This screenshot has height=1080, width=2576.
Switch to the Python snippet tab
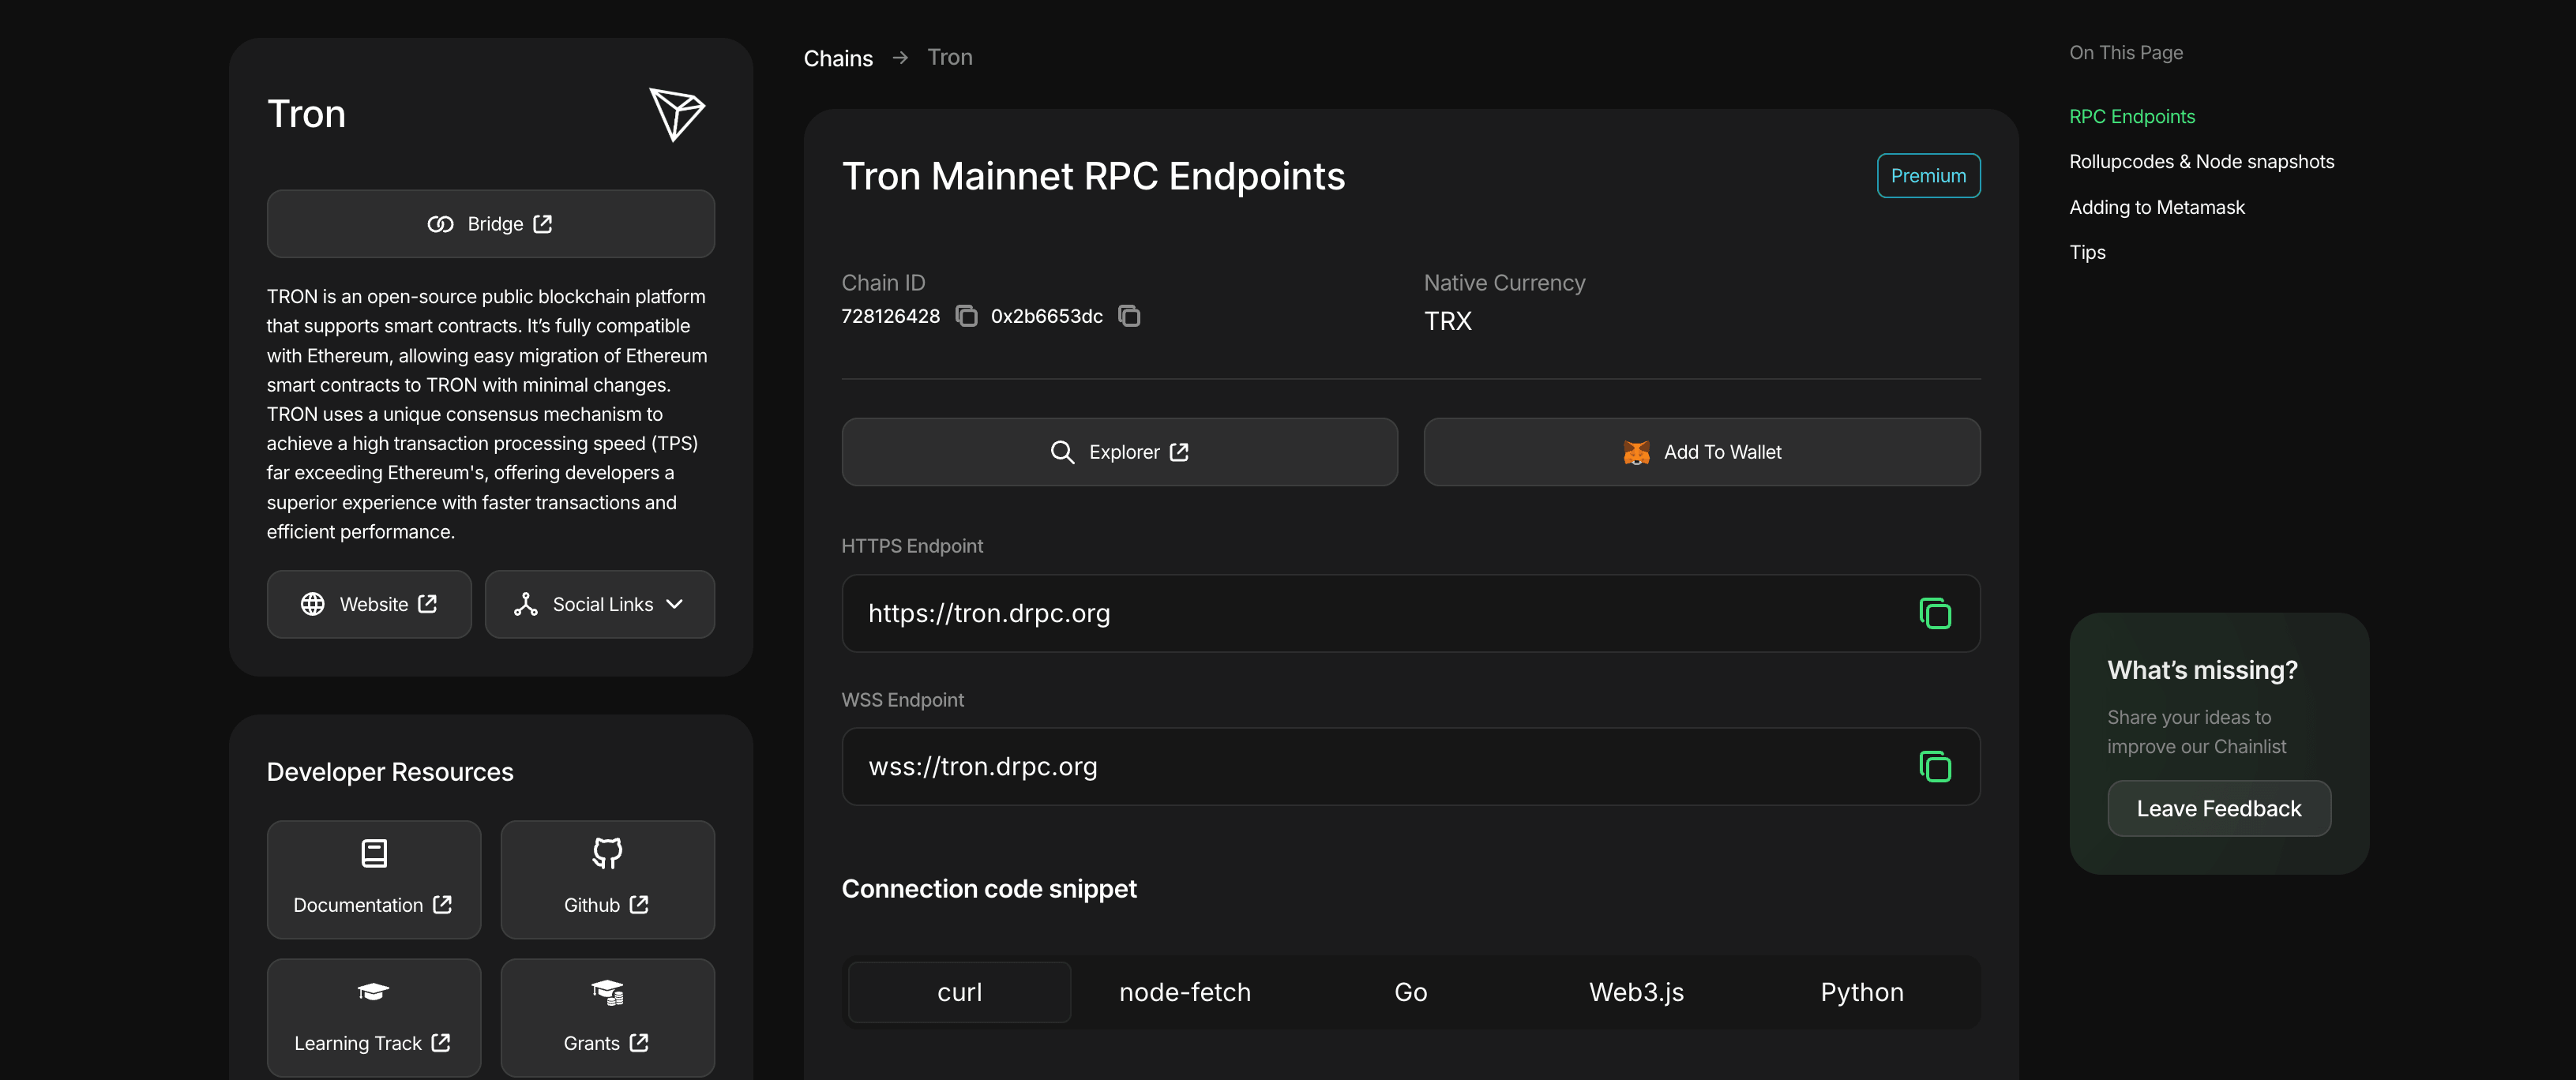[x=1861, y=992]
